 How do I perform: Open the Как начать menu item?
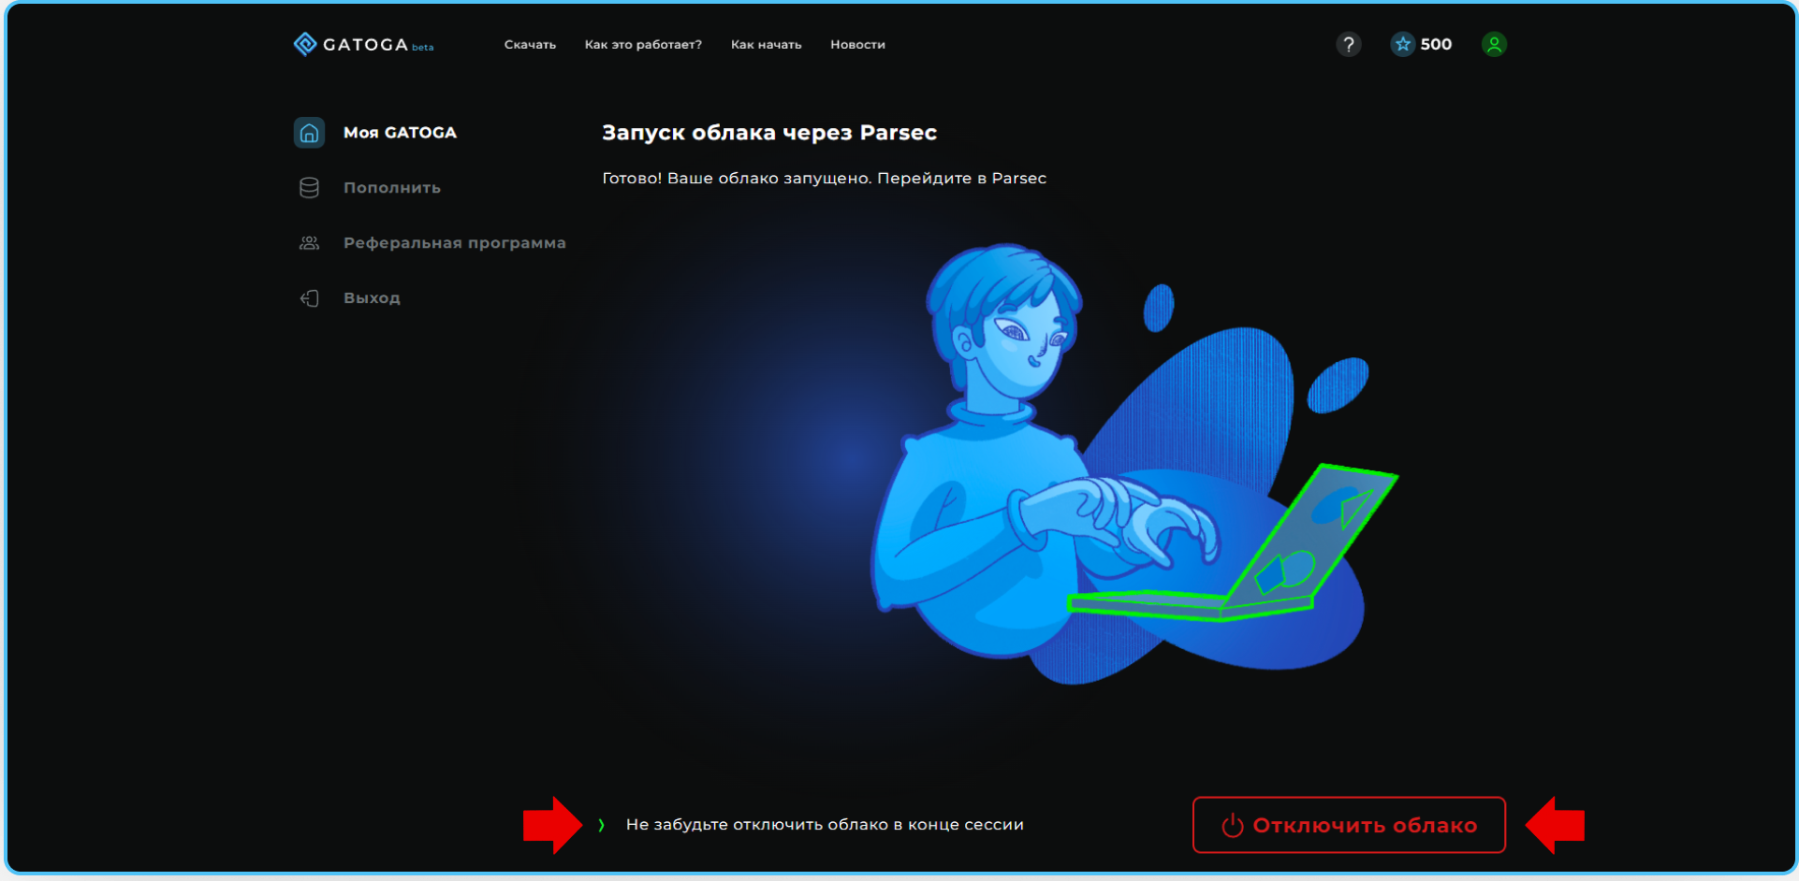click(766, 45)
